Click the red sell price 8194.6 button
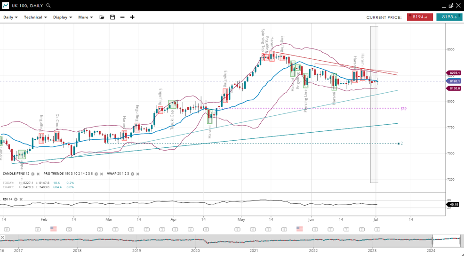This screenshot has width=464, height=256. tap(420, 17)
